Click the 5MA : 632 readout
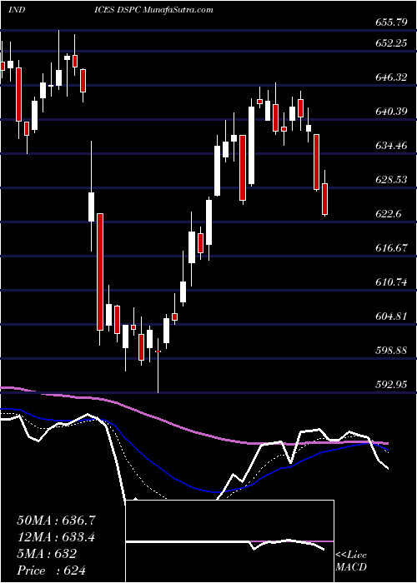Image resolution: width=417 pixels, height=583 pixels. [47, 554]
